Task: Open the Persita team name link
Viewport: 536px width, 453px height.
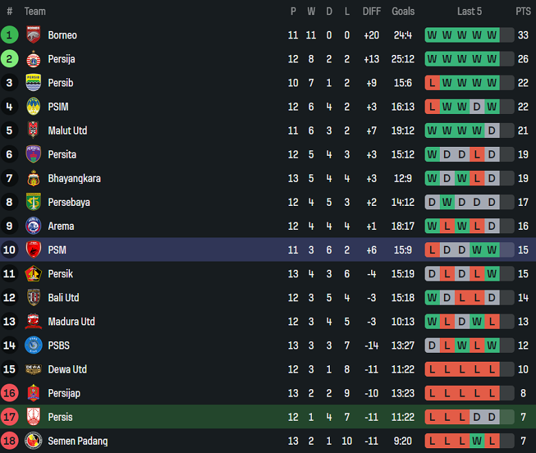Action: click(x=62, y=154)
